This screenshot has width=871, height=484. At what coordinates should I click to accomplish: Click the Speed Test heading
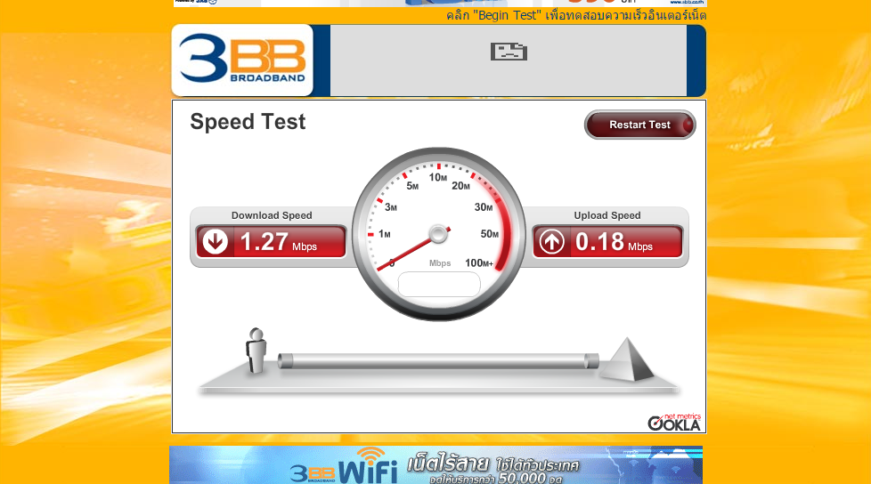coord(248,122)
